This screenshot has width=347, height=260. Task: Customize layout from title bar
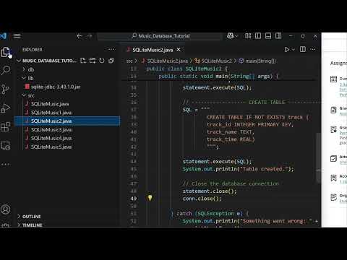coord(248,36)
